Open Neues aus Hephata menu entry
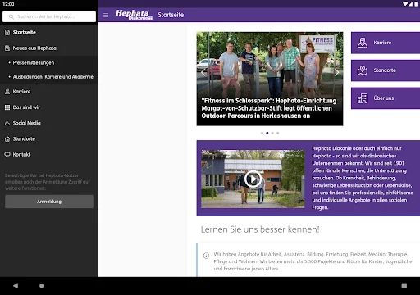 click(x=49, y=48)
